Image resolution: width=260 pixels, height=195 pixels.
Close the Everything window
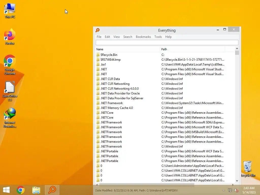click(234, 29)
